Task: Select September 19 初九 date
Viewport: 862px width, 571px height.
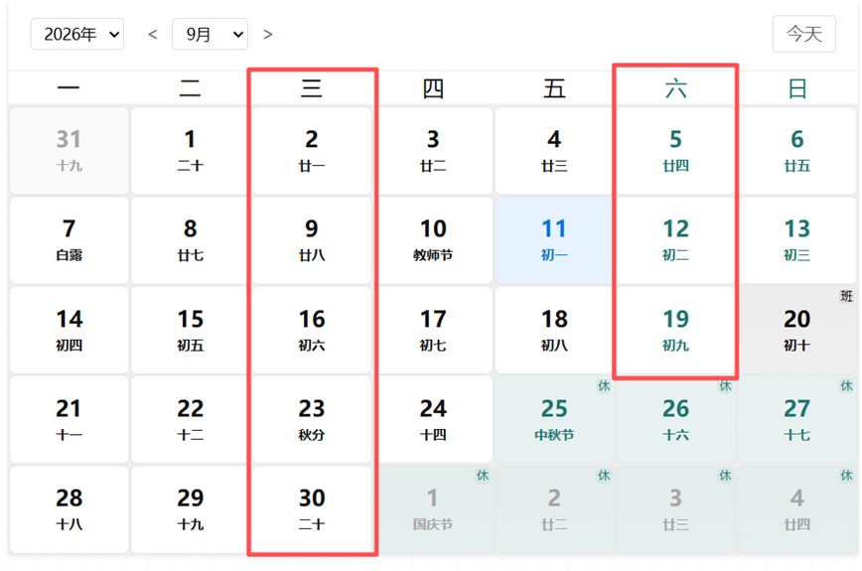Action: pyautogui.click(x=675, y=331)
